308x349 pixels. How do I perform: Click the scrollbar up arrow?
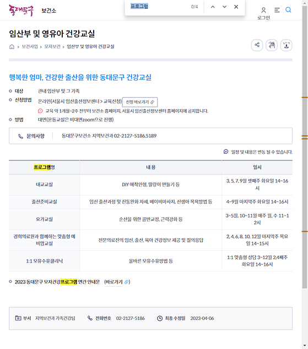pos(305,3)
